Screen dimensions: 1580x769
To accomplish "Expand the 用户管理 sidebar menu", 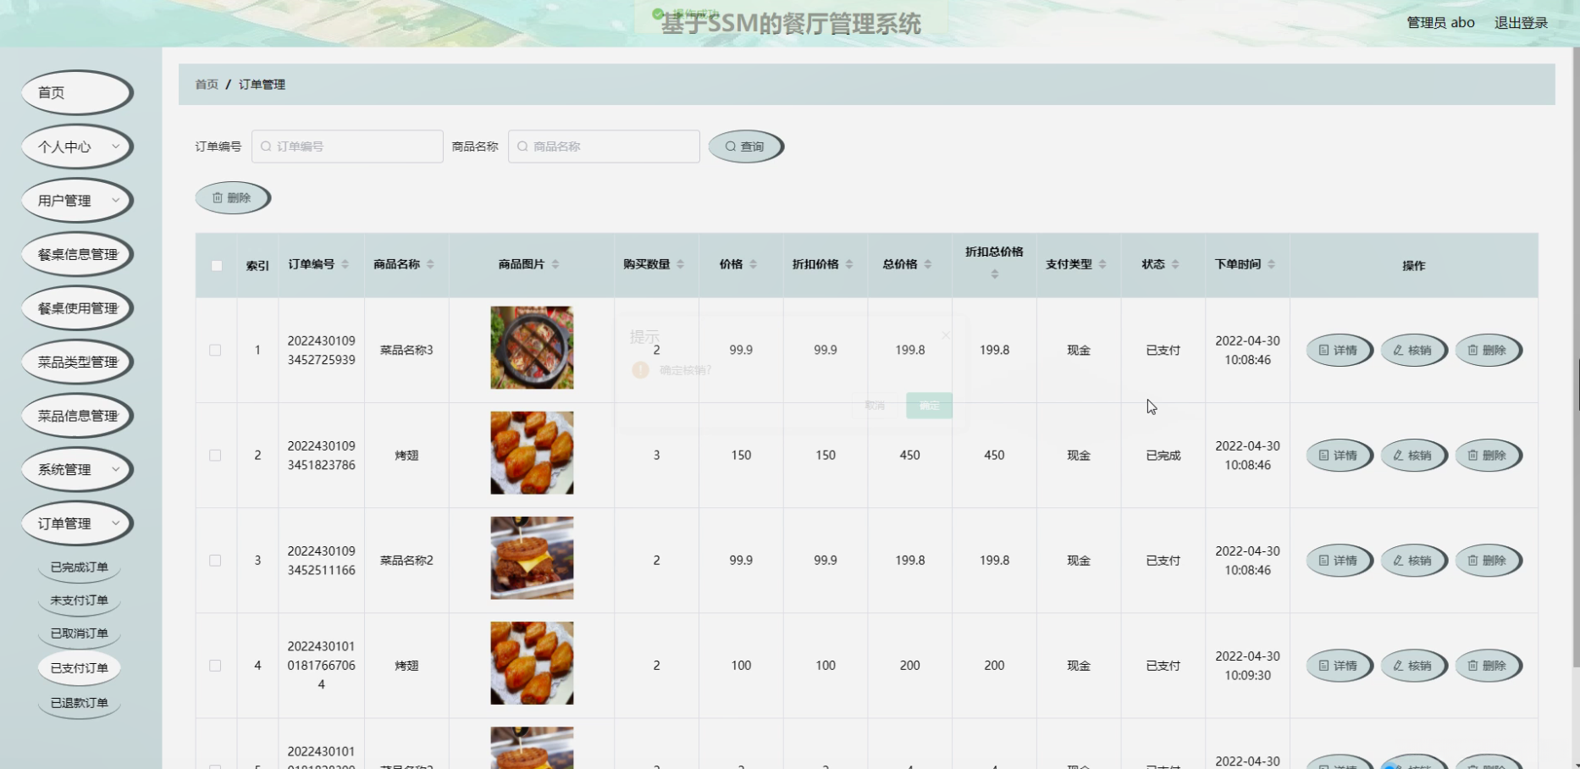I will click(77, 201).
